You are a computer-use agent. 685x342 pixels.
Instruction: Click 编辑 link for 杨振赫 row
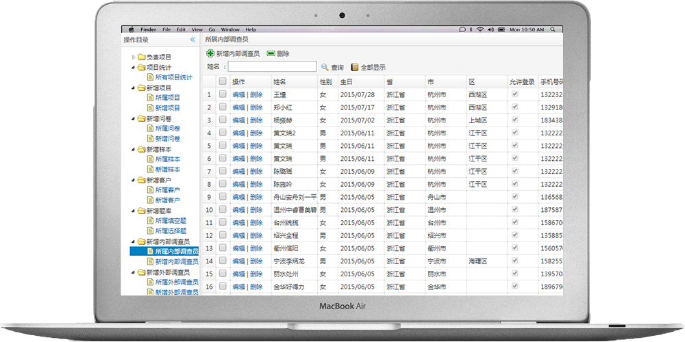(x=238, y=120)
